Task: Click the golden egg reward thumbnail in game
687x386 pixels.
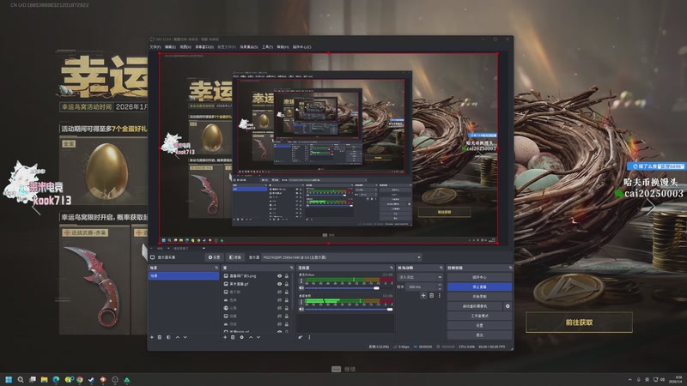Action: 106,171
